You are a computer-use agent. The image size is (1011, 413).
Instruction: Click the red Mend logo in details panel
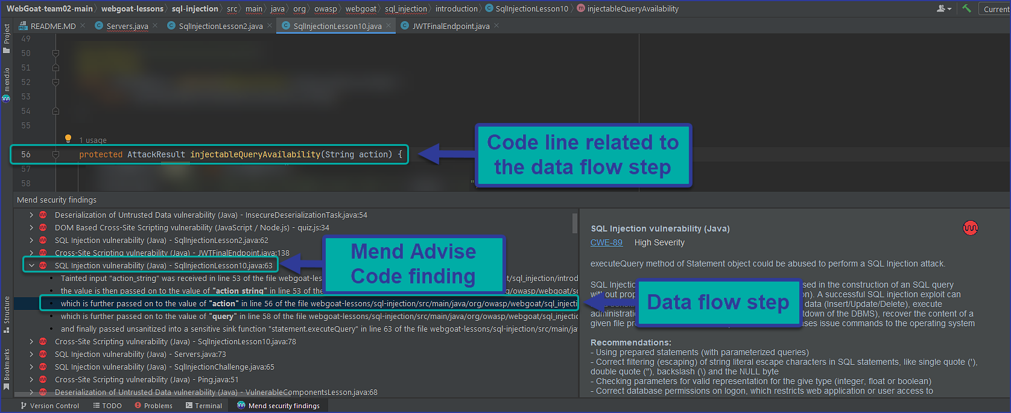pyautogui.click(x=970, y=228)
